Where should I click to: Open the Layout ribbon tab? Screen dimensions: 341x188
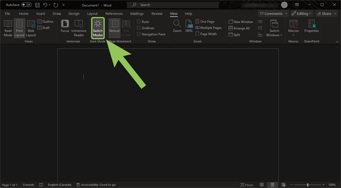92,14
